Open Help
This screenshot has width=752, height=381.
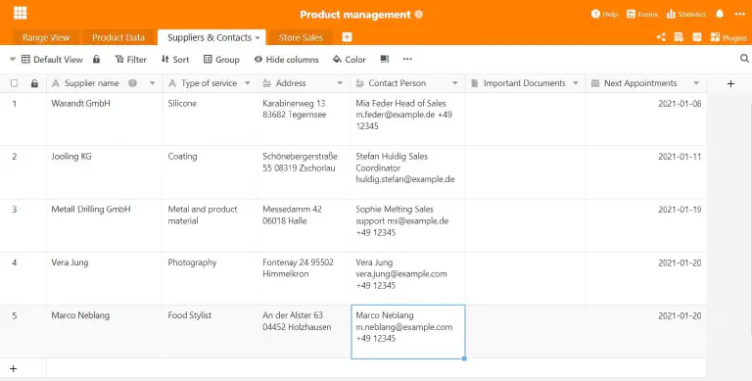(x=604, y=15)
